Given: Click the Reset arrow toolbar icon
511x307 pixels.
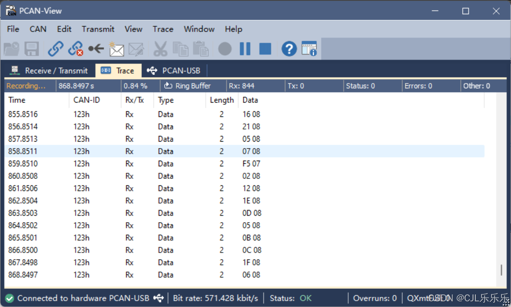Looking at the screenshot, I should click(96, 49).
